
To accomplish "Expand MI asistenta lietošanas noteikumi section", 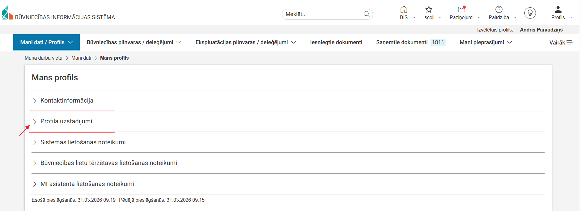I will (x=87, y=184).
